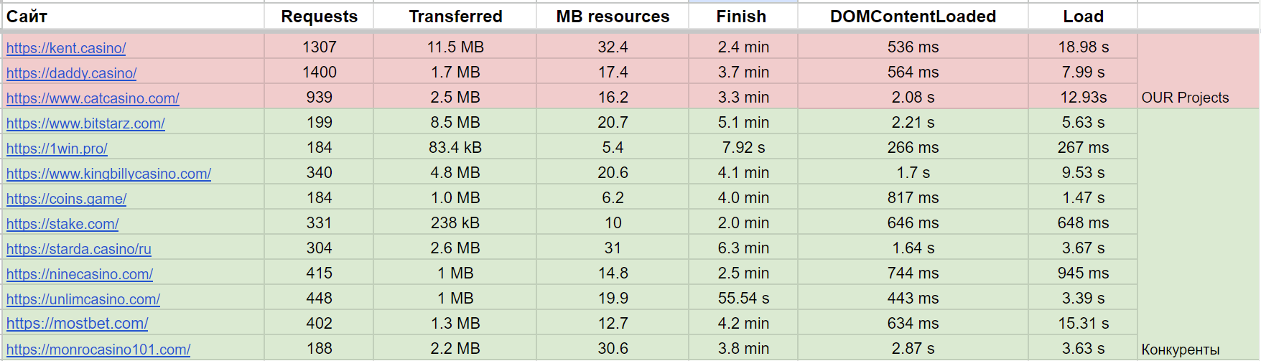
Task: Open the stake.com link
Action: pos(62,224)
